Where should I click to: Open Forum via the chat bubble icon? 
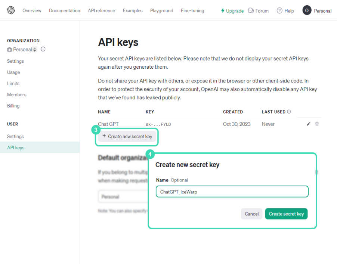click(x=251, y=11)
